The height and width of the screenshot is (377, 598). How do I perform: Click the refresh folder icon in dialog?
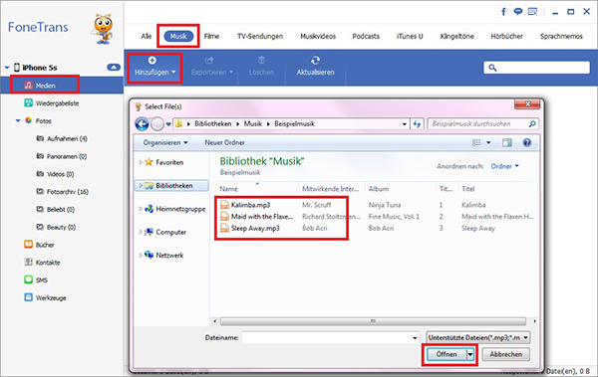pos(417,123)
